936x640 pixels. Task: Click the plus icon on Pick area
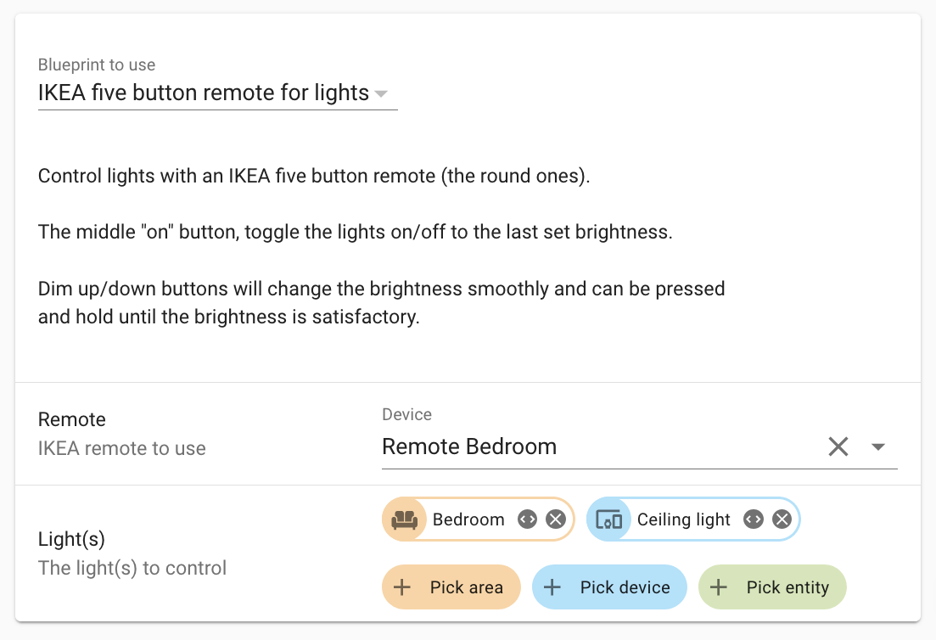(401, 587)
